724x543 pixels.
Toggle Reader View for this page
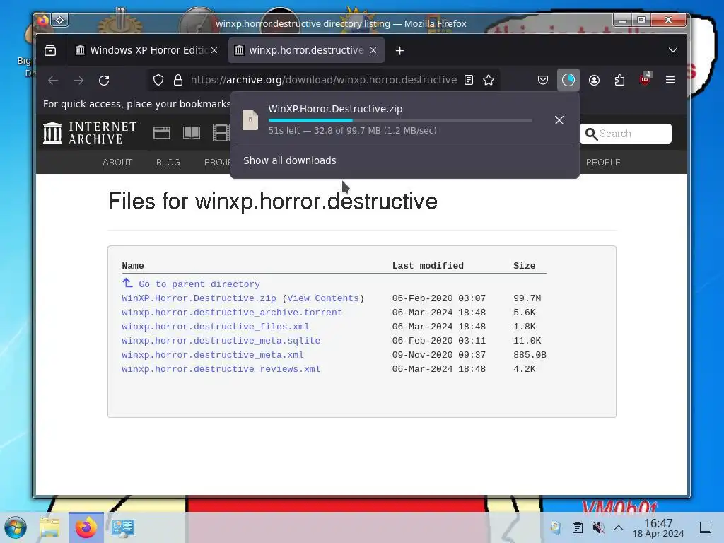[469, 81]
